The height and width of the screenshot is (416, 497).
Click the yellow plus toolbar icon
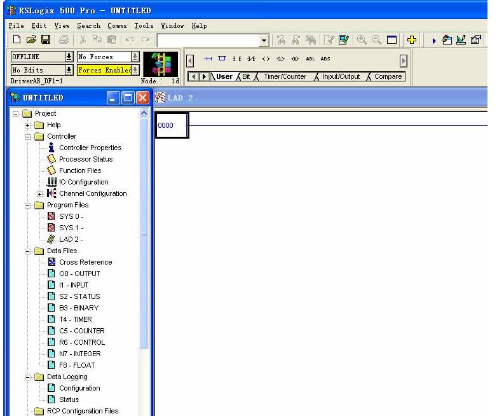point(412,40)
